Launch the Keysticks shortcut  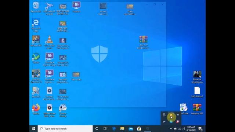coord(36,92)
